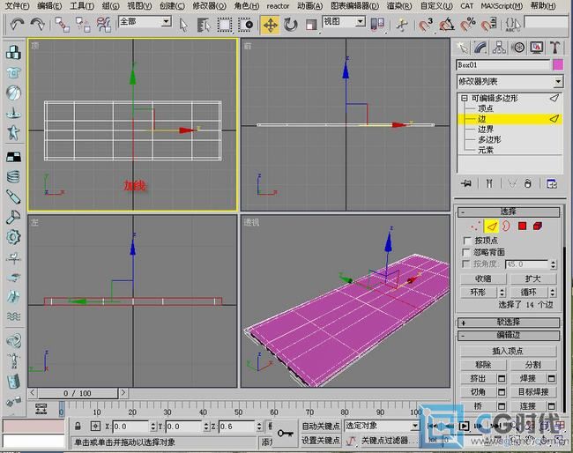Activate the Select and Scale tool
Screen dimensions: 573x453
(x=311, y=26)
